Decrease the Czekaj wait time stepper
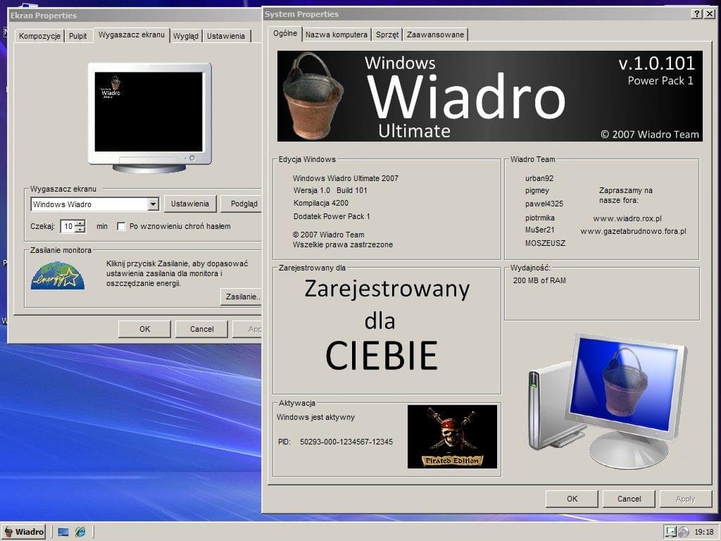The height and width of the screenshot is (541, 721). [80, 229]
